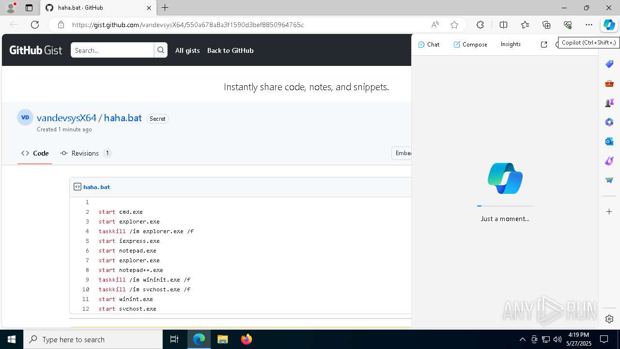Click the haha.bat file code icon
620x349 pixels.
point(77,187)
